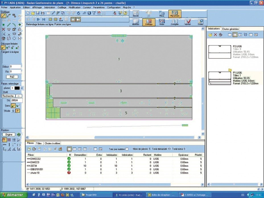Open help with the yellow question mark icon
Image resolution: width=264 pixels, height=198 pixels.
tap(125, 13)
